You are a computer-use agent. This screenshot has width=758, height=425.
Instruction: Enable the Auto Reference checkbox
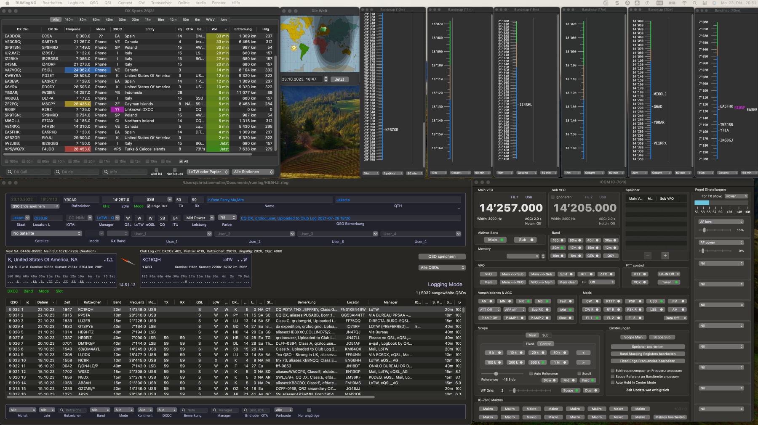pos(531,373)
